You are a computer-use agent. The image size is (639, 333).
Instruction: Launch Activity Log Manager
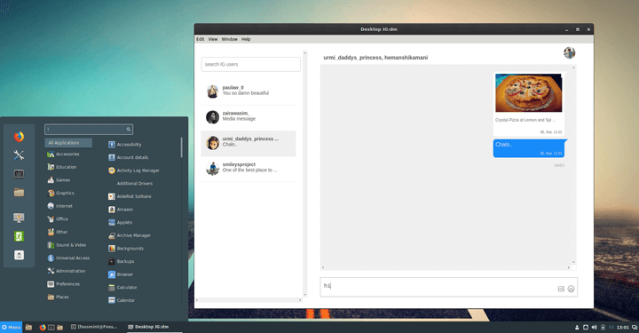tap(134, 170)
